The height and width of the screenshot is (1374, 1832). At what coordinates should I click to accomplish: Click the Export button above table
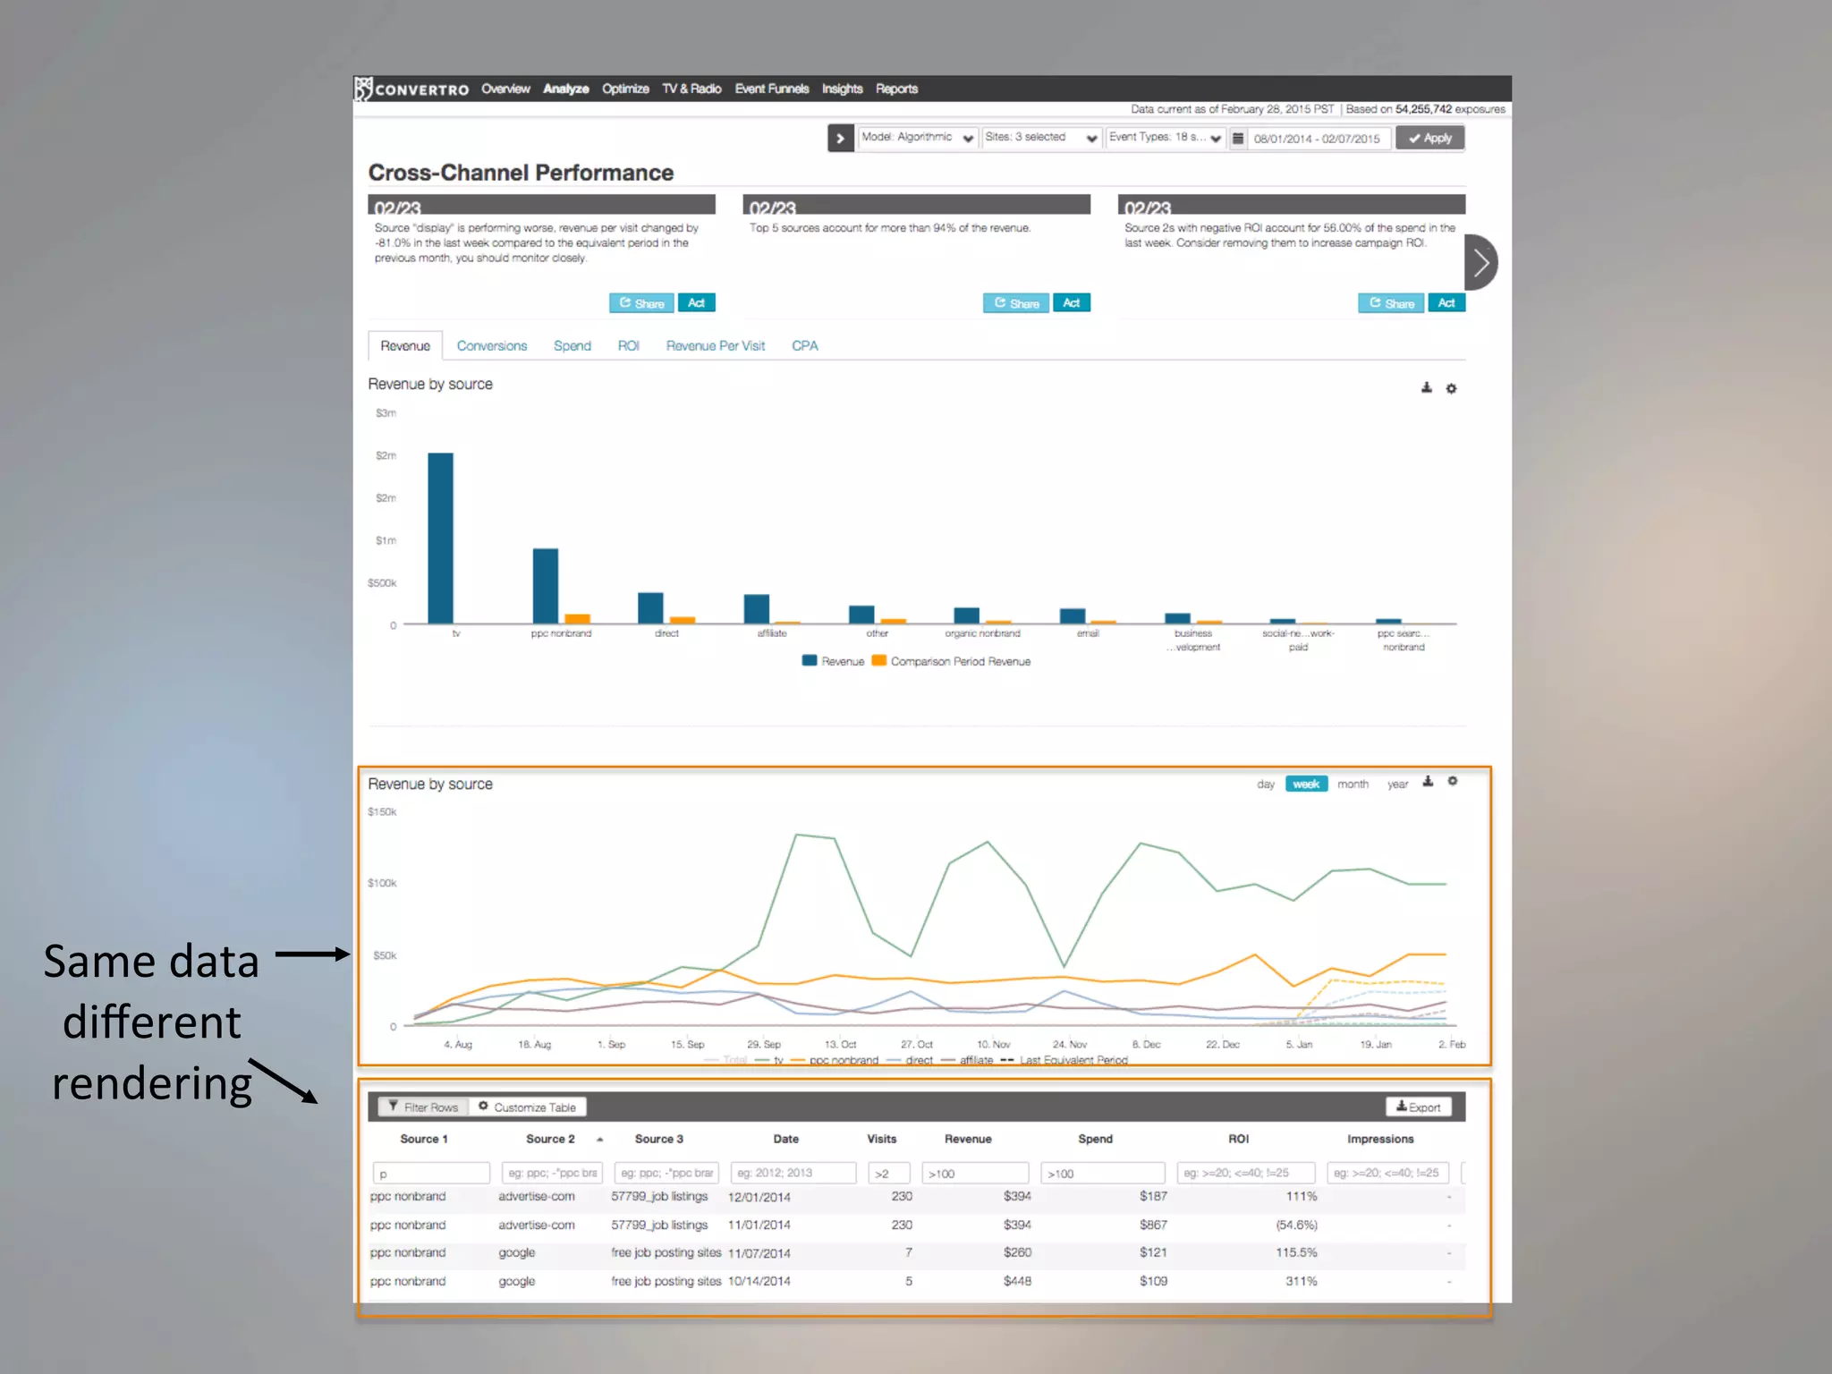point(1418,1107)
